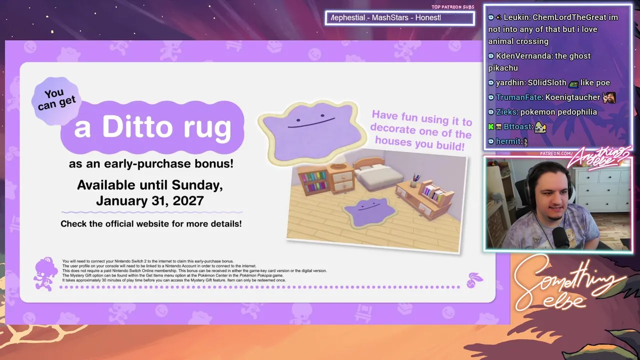Click 'Have fun using it to' caption

[422, 118]
